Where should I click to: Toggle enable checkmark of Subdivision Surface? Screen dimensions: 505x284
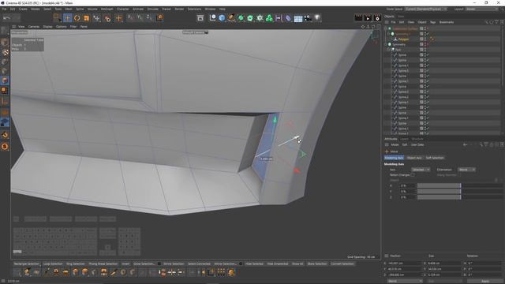tap(428, 28)
